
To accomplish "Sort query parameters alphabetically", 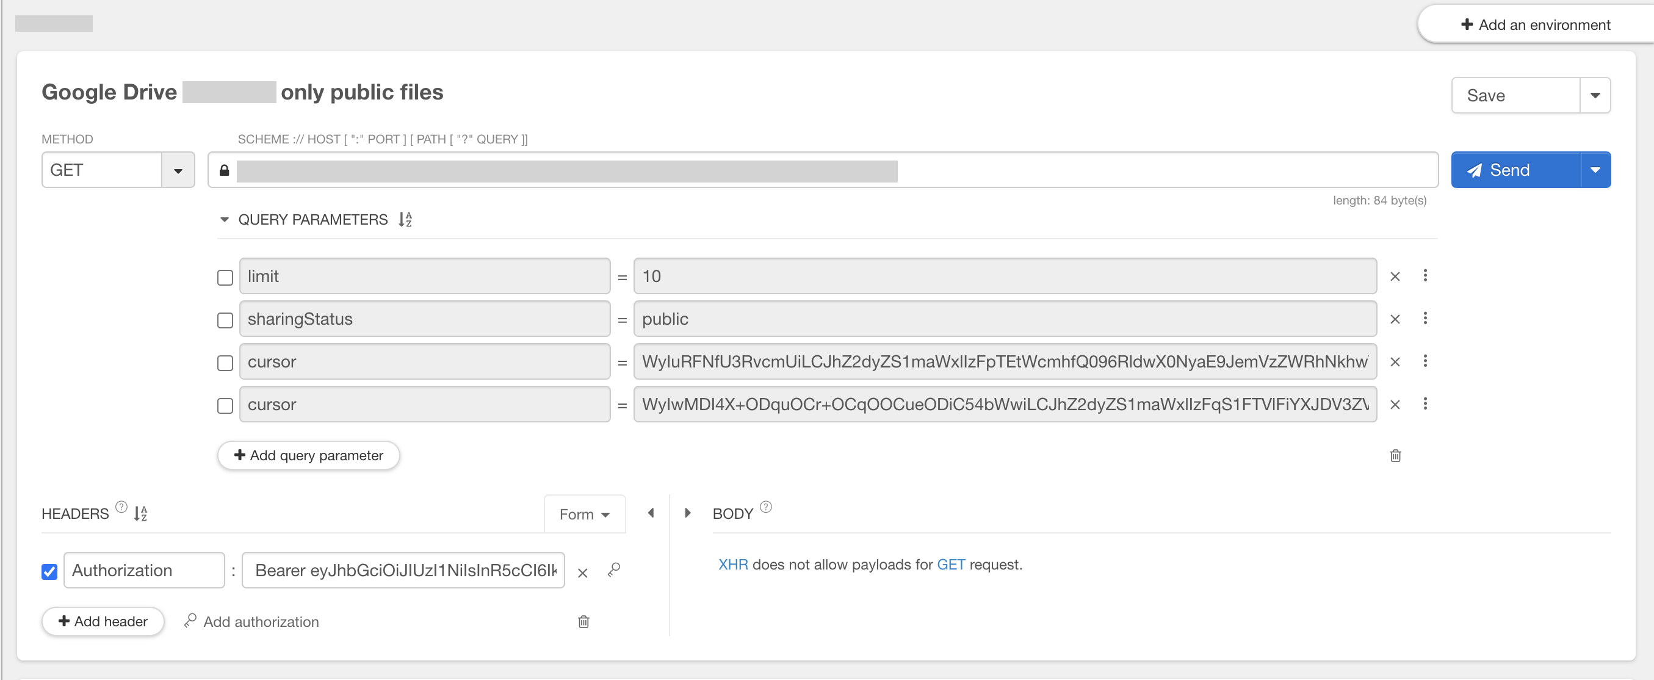I will pos(405,220).
